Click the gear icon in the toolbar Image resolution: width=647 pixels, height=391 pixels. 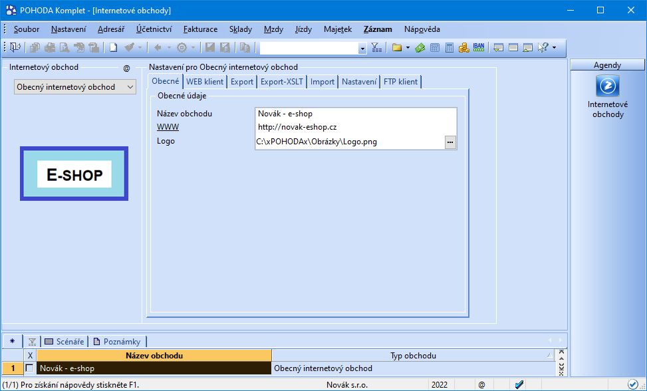pyautogui.click(x=182, y=48)
